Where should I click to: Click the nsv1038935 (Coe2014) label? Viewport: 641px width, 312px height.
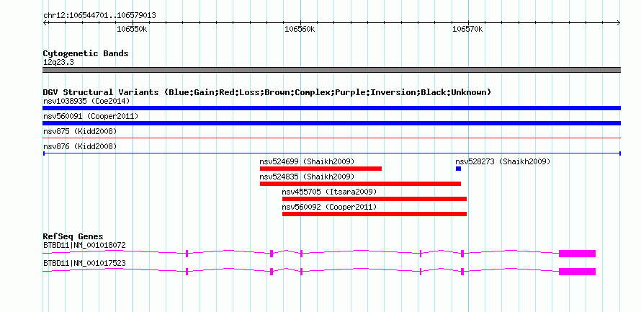click(86, 101)
